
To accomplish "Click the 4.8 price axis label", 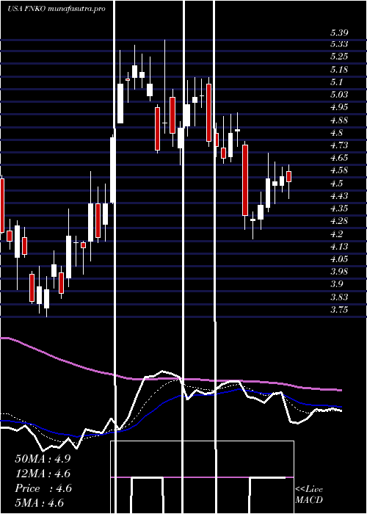I will pyautogui.click(x=337, y=133).
